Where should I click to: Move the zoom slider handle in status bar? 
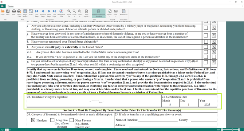[x=232, y=130]
